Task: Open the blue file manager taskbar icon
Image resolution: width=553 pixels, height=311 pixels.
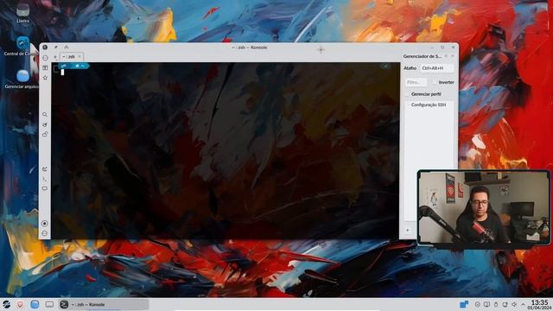Action: pyautogui.click(x=35, y=304)
